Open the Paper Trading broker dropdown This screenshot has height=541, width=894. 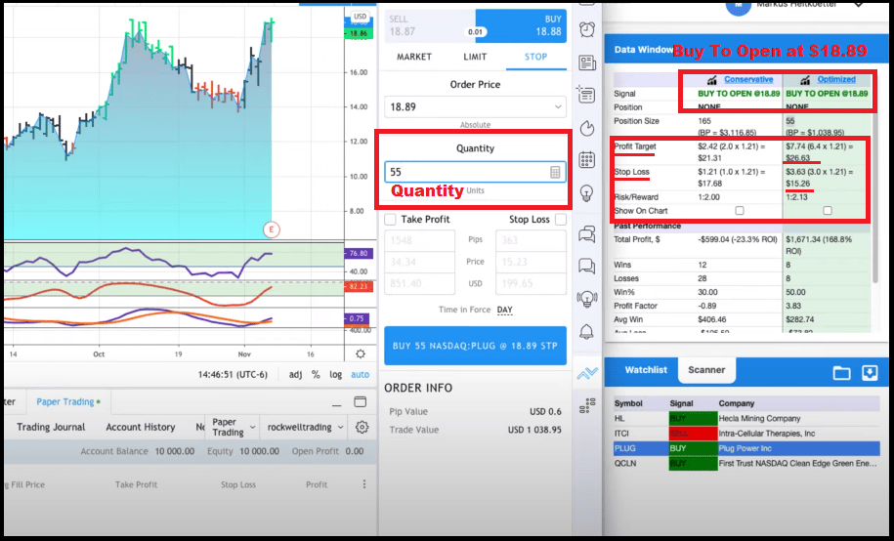(x=234, y=427)
